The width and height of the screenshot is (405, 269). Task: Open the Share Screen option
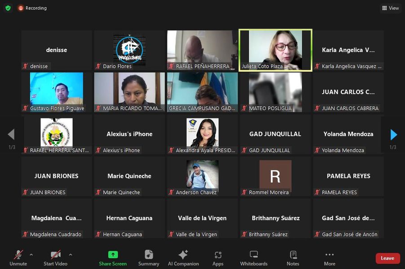(113, 258)
